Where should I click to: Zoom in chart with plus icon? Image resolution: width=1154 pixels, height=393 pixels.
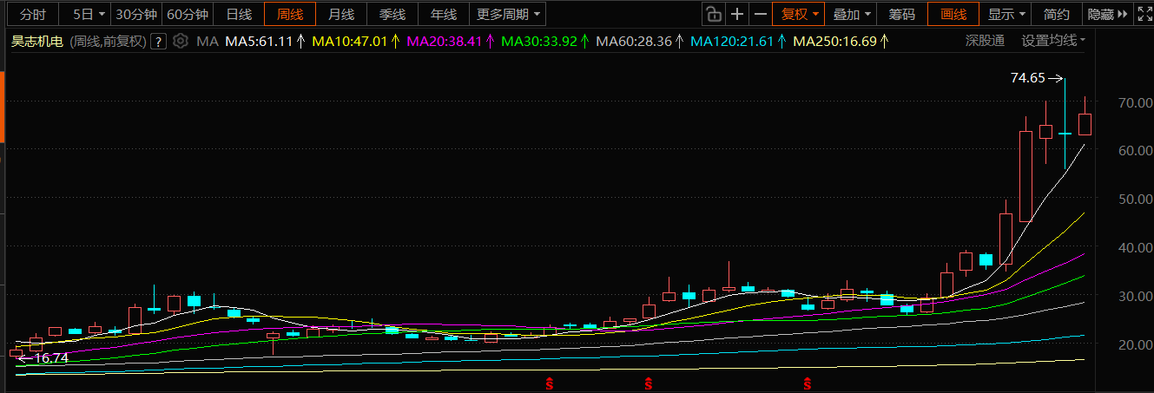click(x=737, y=14)
